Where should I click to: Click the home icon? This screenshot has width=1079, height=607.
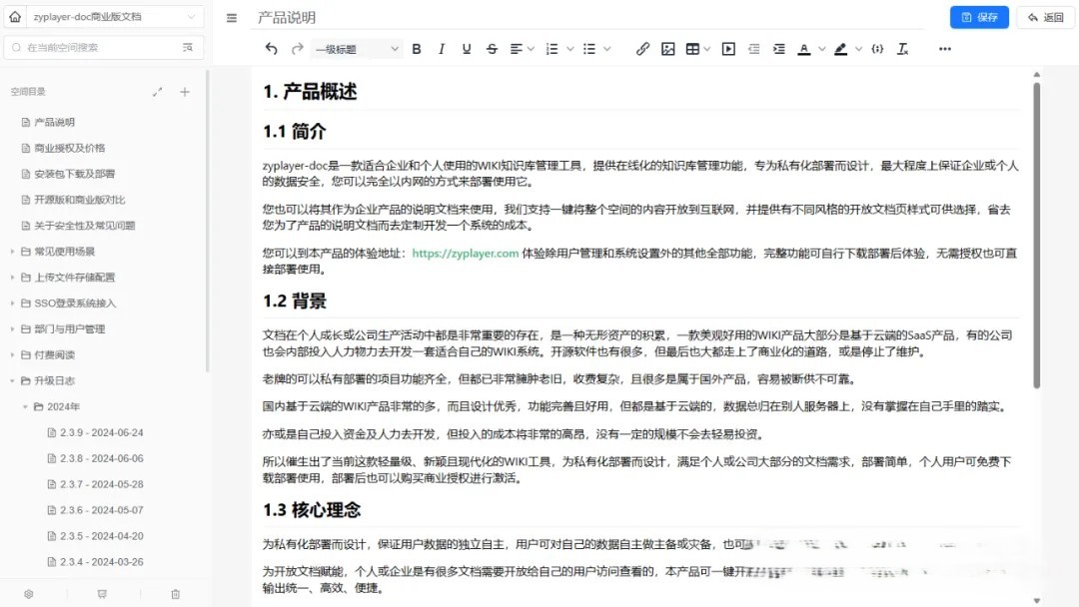coord(15,17)
